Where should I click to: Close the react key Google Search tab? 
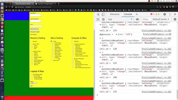click(x=55, y=4)
